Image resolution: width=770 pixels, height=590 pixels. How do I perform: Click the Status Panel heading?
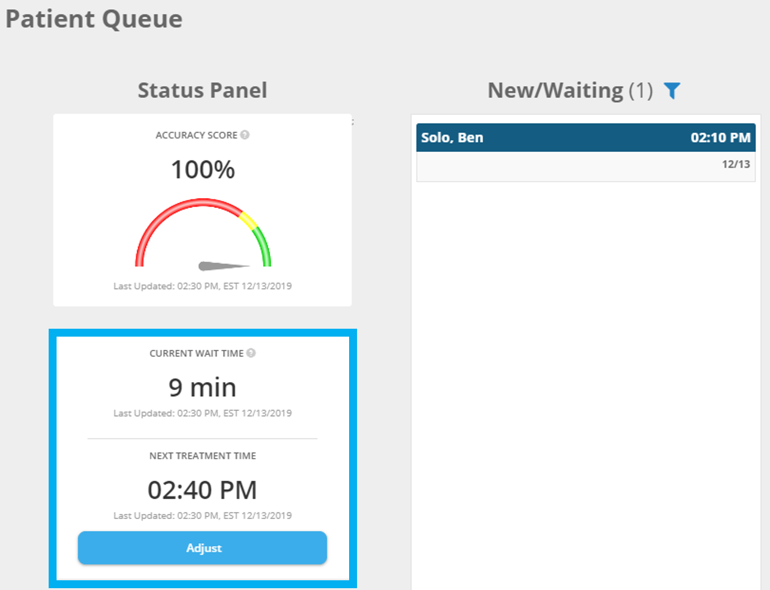coord(203,91)
